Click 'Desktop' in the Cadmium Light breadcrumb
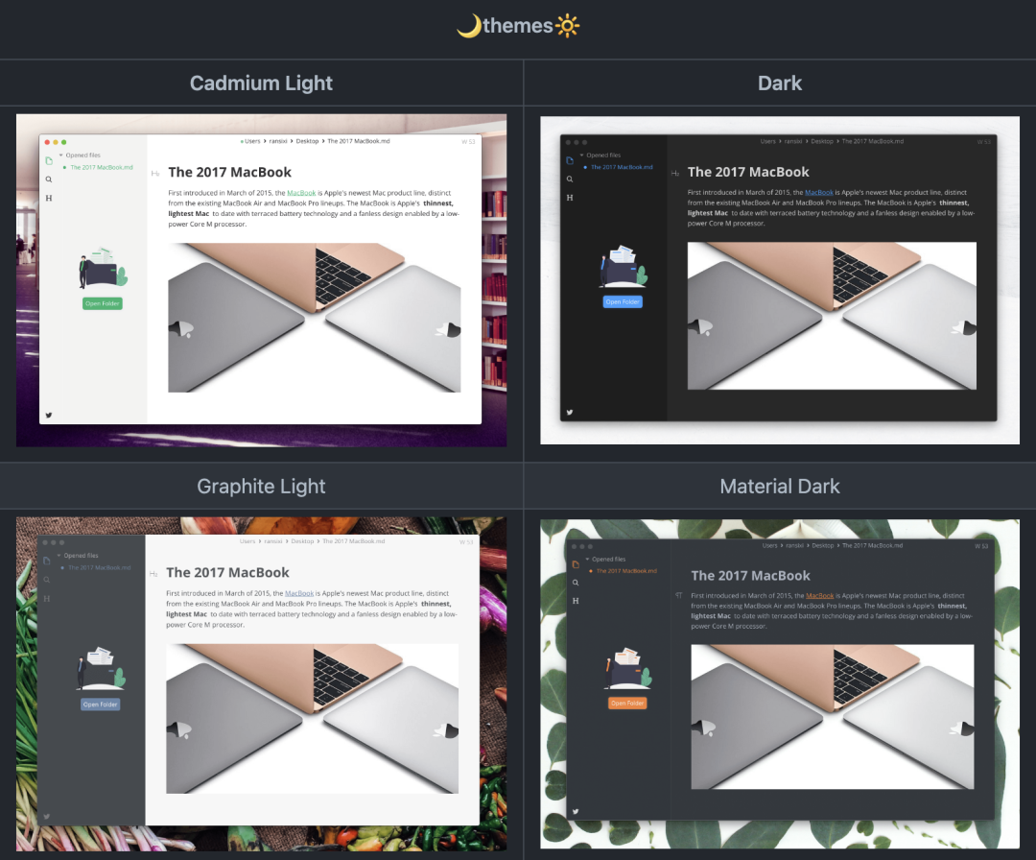Image resolution: width=1036 pixels, height=860 pixels. [307, 141]
